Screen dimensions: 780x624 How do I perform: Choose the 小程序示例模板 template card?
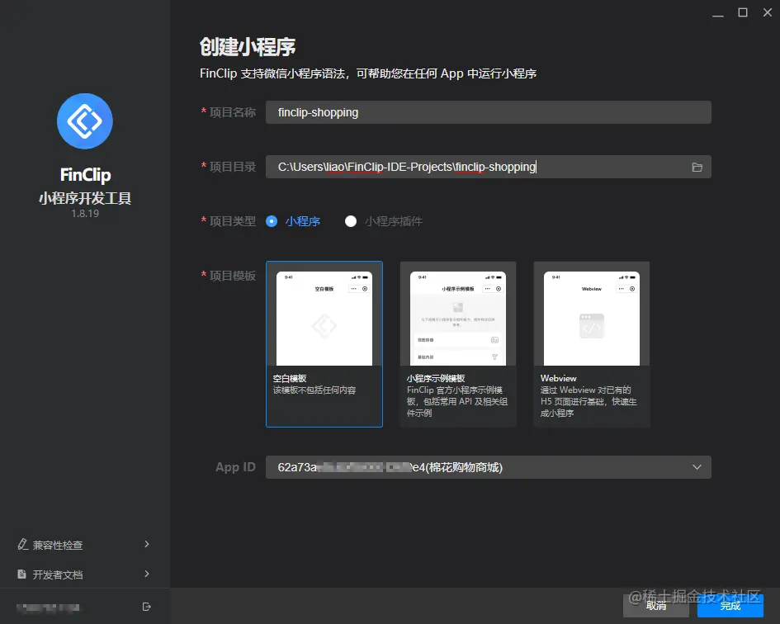pyautogui.click(x=457, y=344)
